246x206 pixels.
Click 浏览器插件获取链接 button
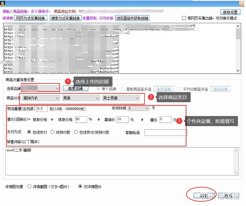click(x=132, y=18)
